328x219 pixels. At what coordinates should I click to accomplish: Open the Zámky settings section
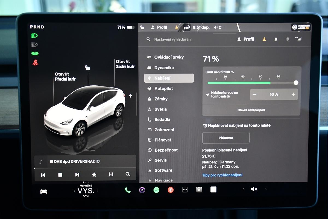(x=161, y=99)
